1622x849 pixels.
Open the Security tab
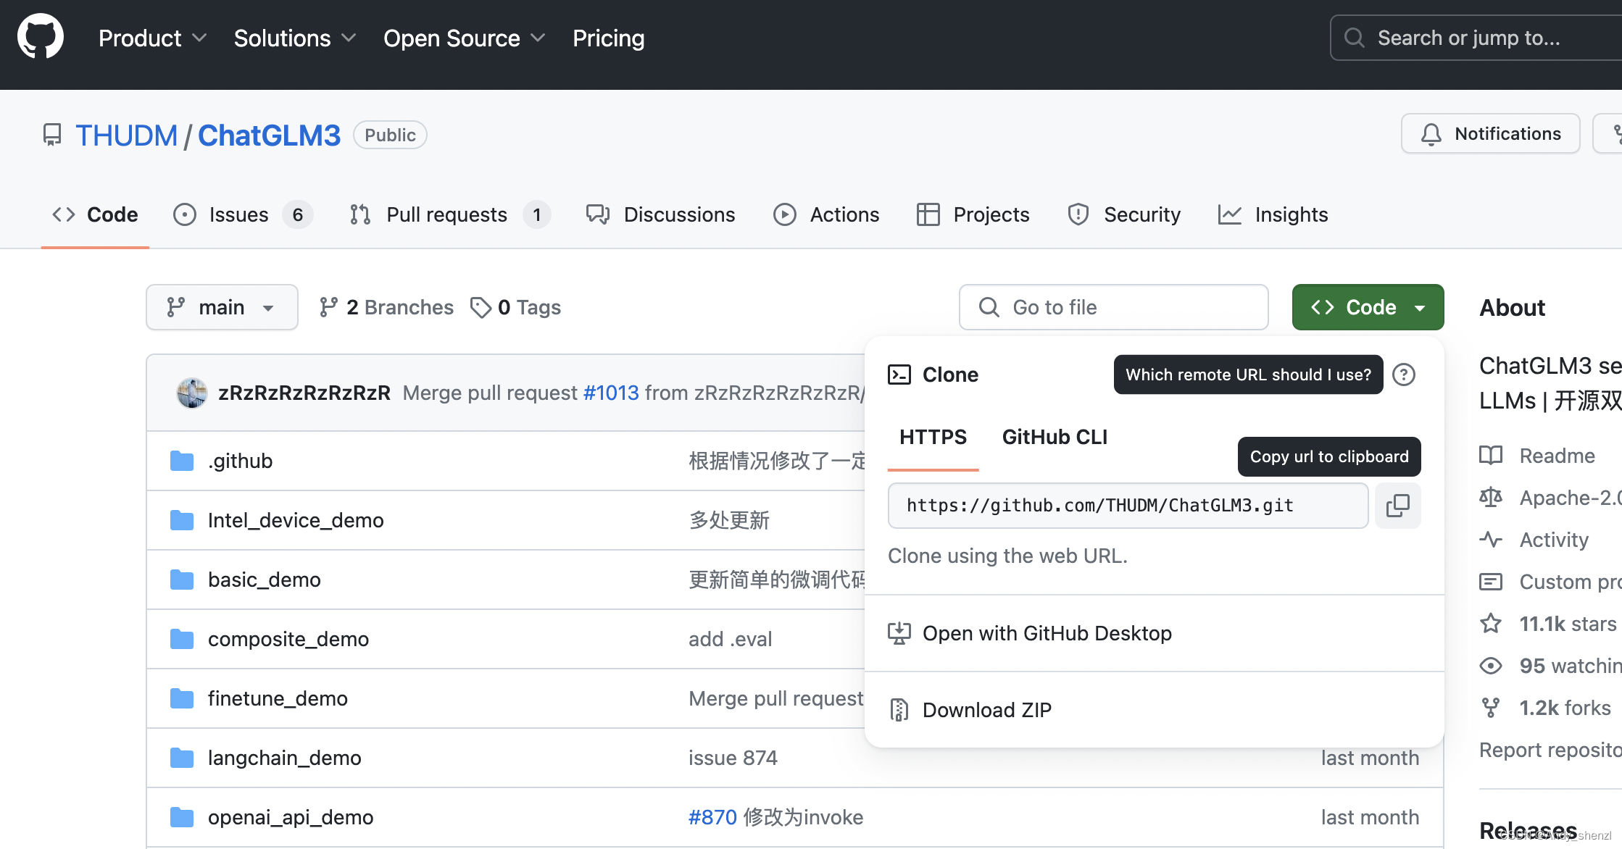(1124, 214)
